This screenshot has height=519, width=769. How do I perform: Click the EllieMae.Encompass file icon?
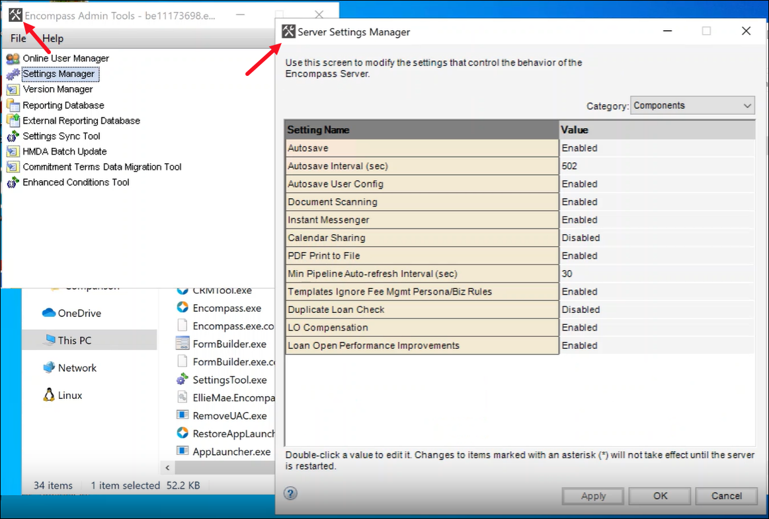[182, 397]
